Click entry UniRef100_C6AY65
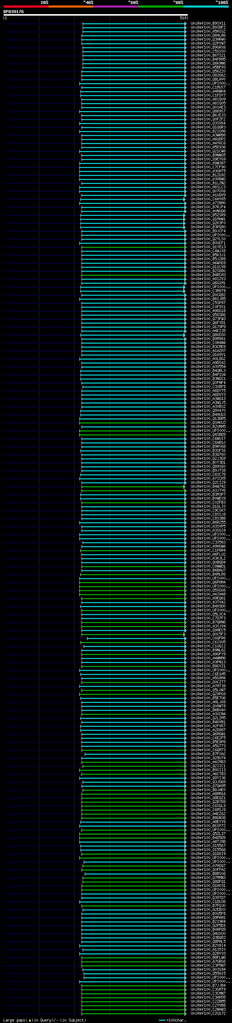Image resolution: width=232 pixels, height=1023 pixels. point(208,199)
